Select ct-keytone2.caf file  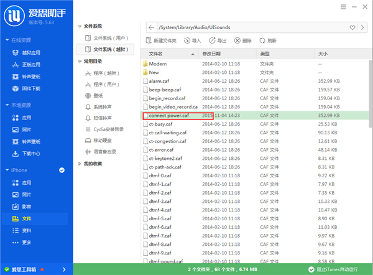click(255, 158)
